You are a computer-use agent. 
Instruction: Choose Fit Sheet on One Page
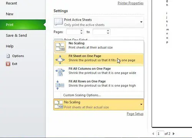(x=99, y=59)
